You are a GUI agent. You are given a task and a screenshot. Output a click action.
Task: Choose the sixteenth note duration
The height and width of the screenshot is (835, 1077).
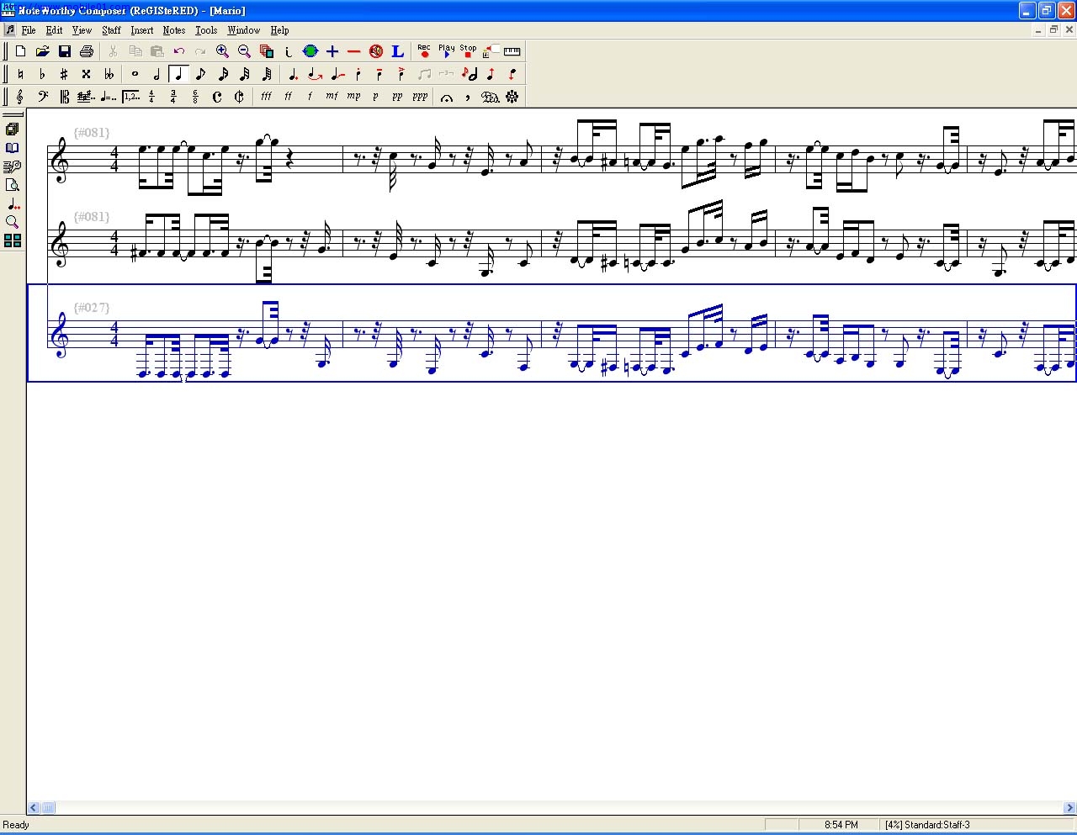coord(223,74)
